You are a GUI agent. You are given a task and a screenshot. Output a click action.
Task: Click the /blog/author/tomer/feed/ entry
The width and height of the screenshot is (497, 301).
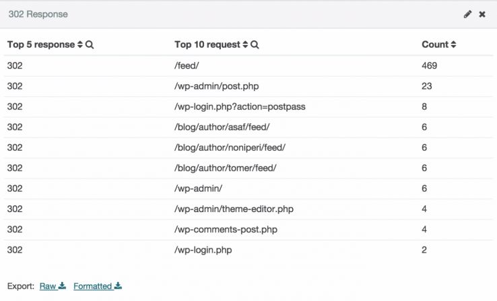click(225, 168)
